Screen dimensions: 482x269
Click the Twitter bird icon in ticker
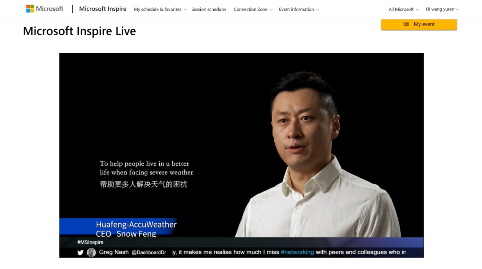pos(80,252)
